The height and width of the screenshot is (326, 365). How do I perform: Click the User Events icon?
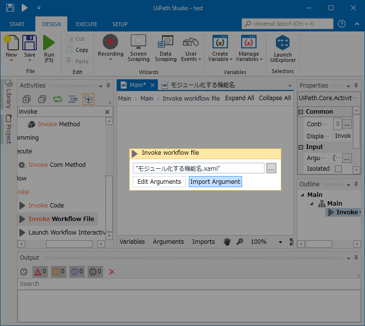191,42
